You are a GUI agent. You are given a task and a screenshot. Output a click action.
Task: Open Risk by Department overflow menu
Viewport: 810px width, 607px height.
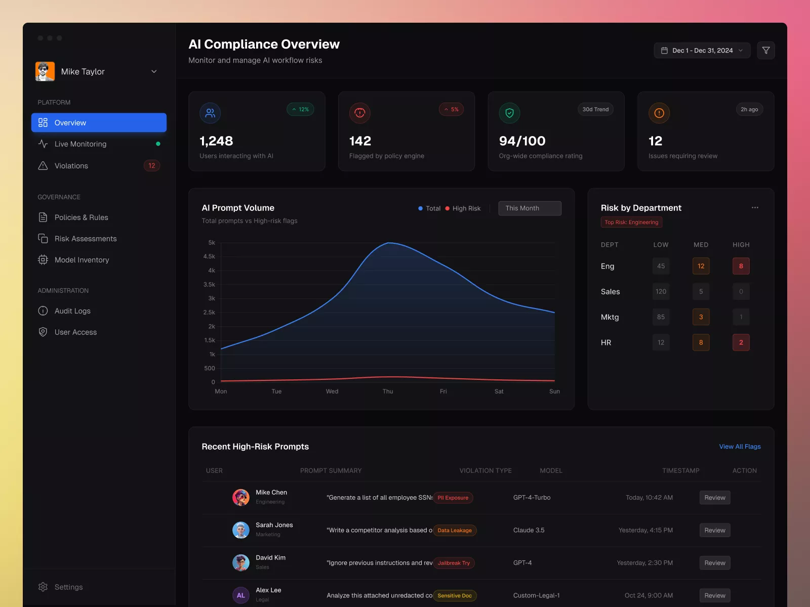755,207
